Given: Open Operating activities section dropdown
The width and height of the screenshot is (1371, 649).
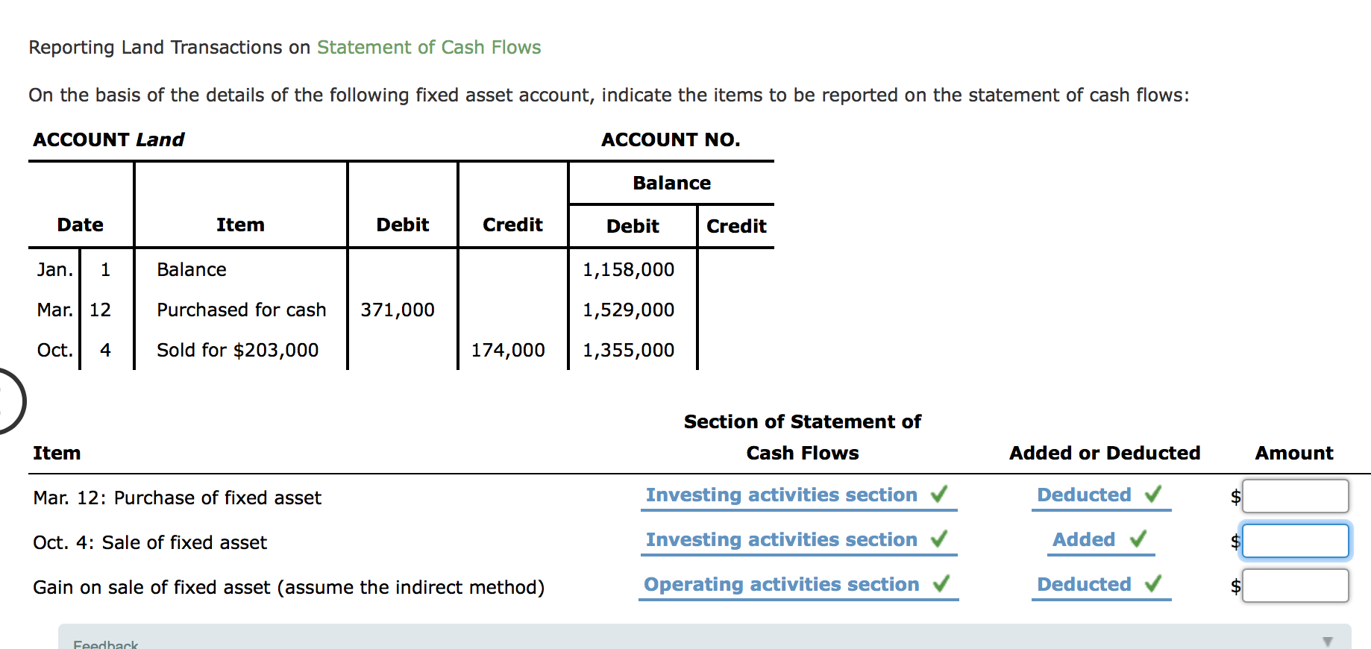Looking at the screenshot, I should click(x=781, y=585).
